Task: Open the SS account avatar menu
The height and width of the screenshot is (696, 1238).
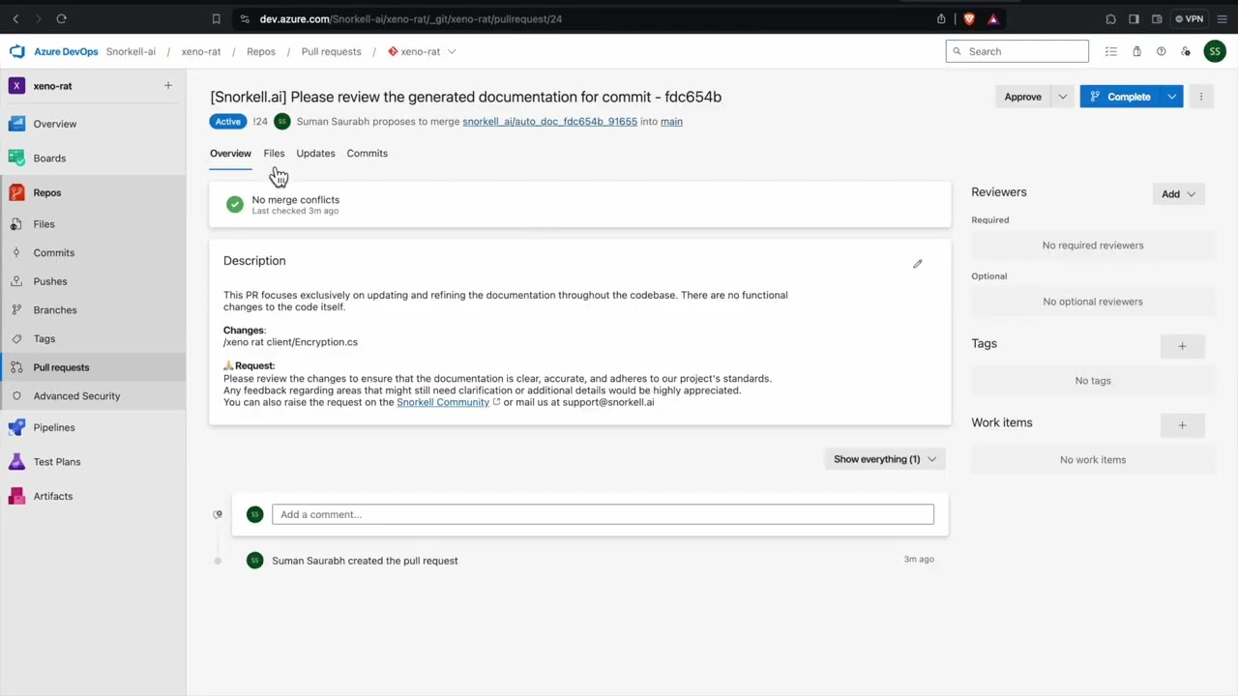Action: tap(1215, 51)
